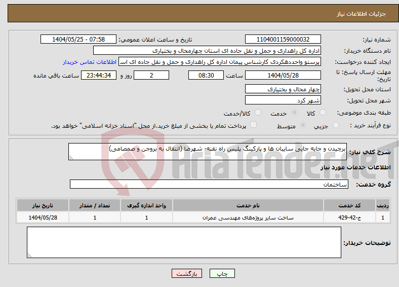Click the شماره نیاز field 1104001159000032

tap(283, 39)
